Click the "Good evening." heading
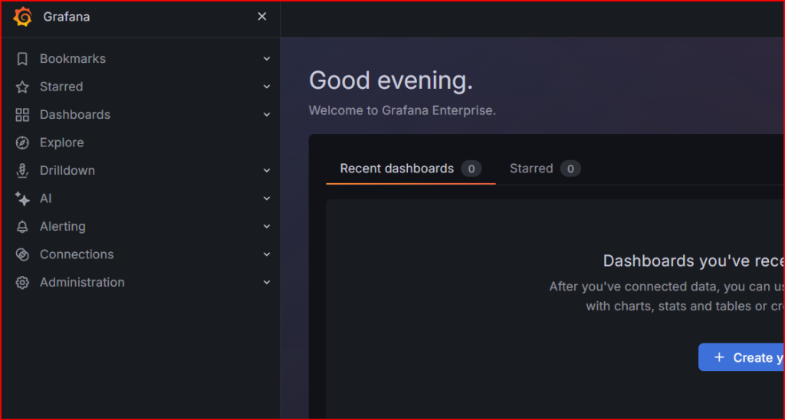Image resolution: width=785 pixels, height=420 pixels. pyautogui.click(x=391, y=80)
